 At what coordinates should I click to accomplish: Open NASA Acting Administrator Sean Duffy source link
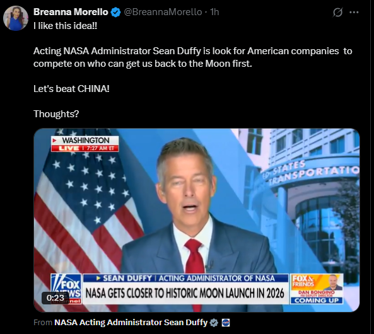(x=131, y=323)
